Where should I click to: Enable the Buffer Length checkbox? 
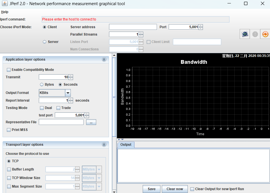9,169
